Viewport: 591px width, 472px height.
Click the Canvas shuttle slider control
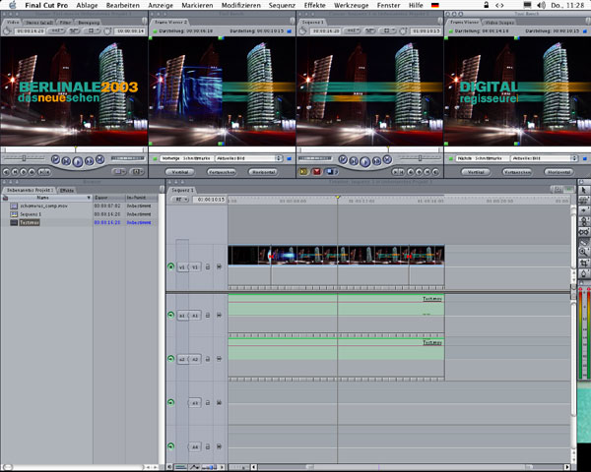[420, 158]
